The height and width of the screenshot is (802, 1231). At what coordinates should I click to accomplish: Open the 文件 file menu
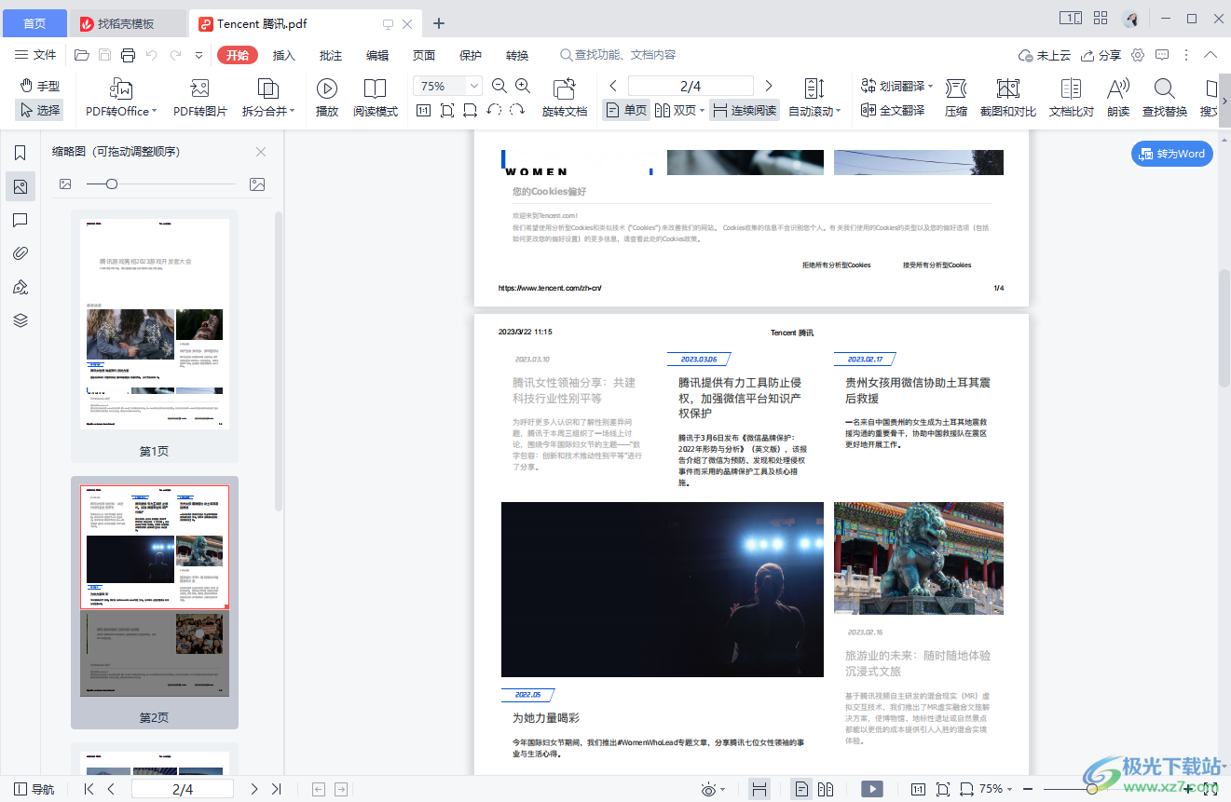[x=35, y=55]
